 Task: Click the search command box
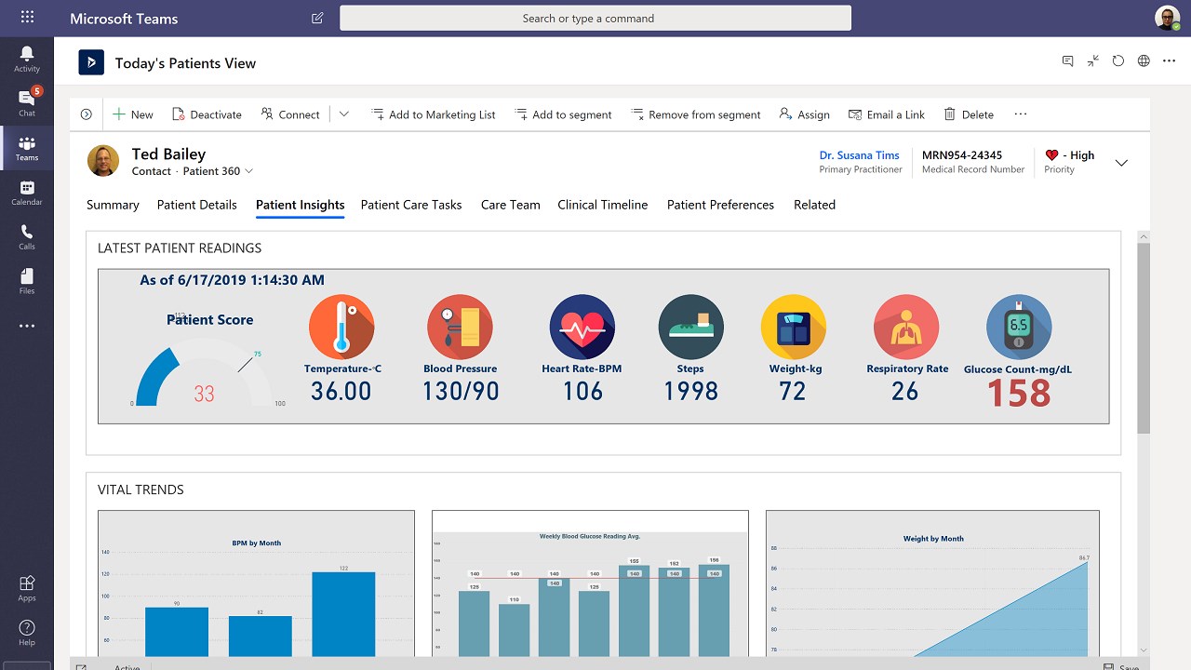click(x=595, y=18)
